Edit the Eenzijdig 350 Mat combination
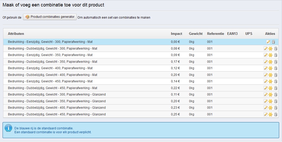282x142 pixels. click(265, 55)
